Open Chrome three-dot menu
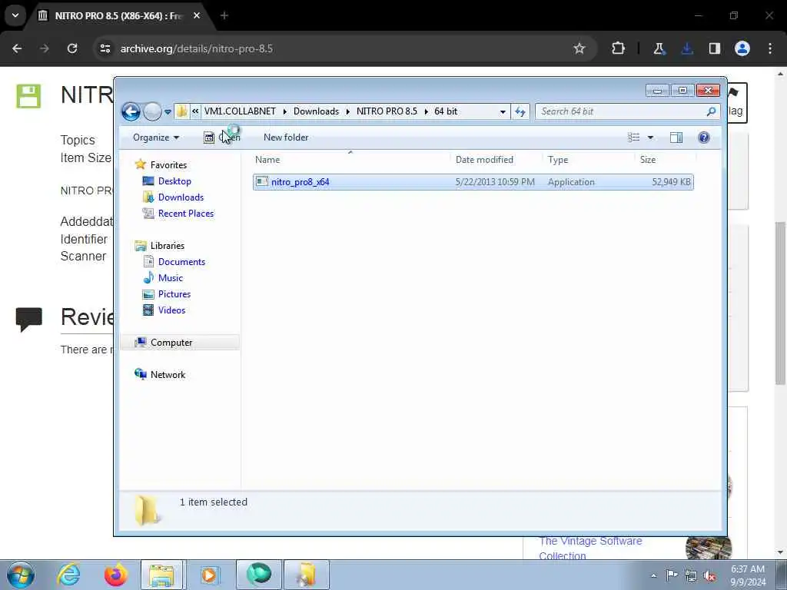The height and width of the screenshot is (590, 787). tap(770, 48)
